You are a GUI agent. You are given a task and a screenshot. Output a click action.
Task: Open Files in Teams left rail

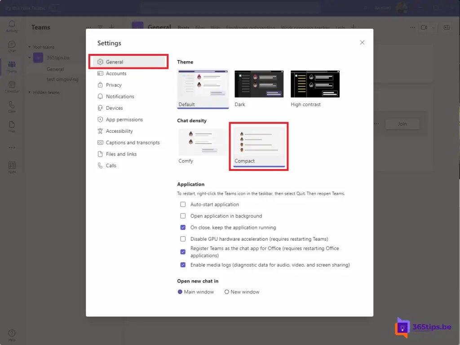(x=12, y=127)
